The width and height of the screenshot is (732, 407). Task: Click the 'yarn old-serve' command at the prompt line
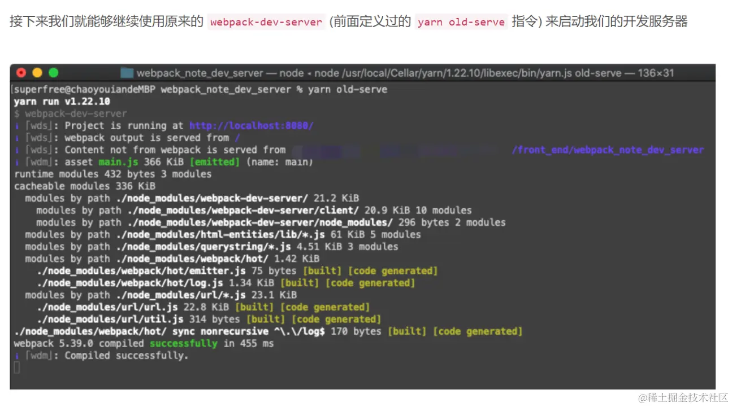click(x=348, y=90)
